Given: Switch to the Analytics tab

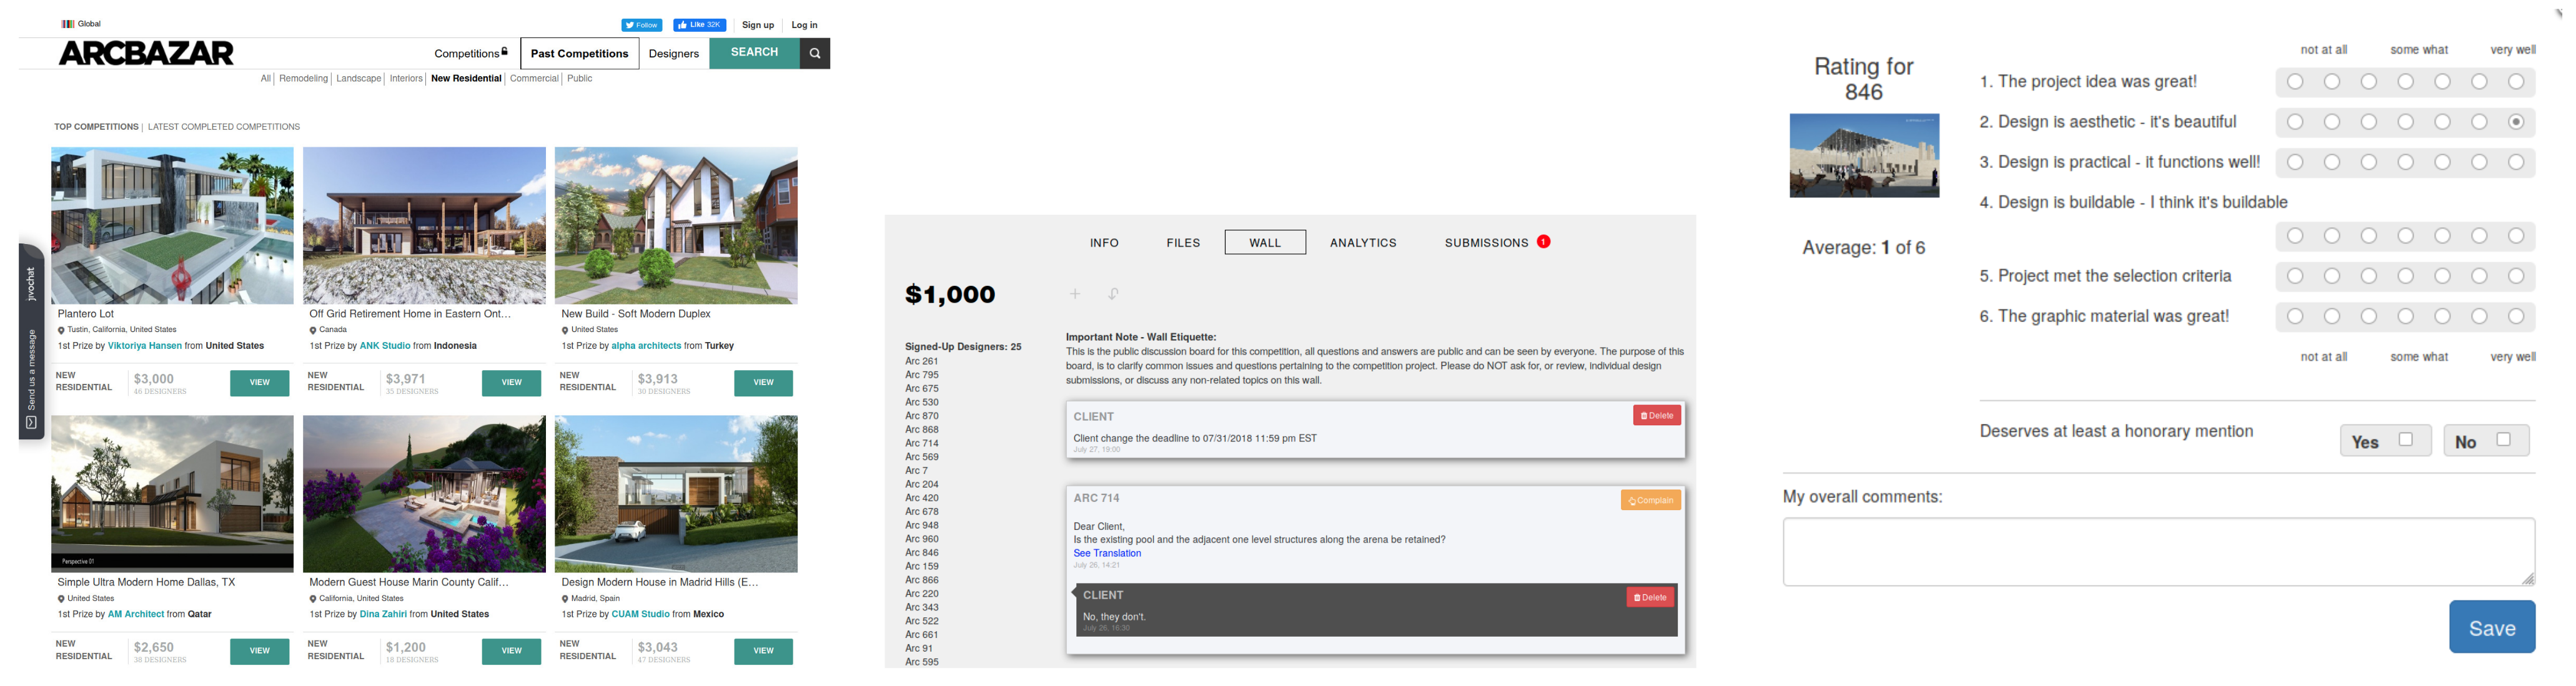Looking at the screenshot, I should 1362,243.
